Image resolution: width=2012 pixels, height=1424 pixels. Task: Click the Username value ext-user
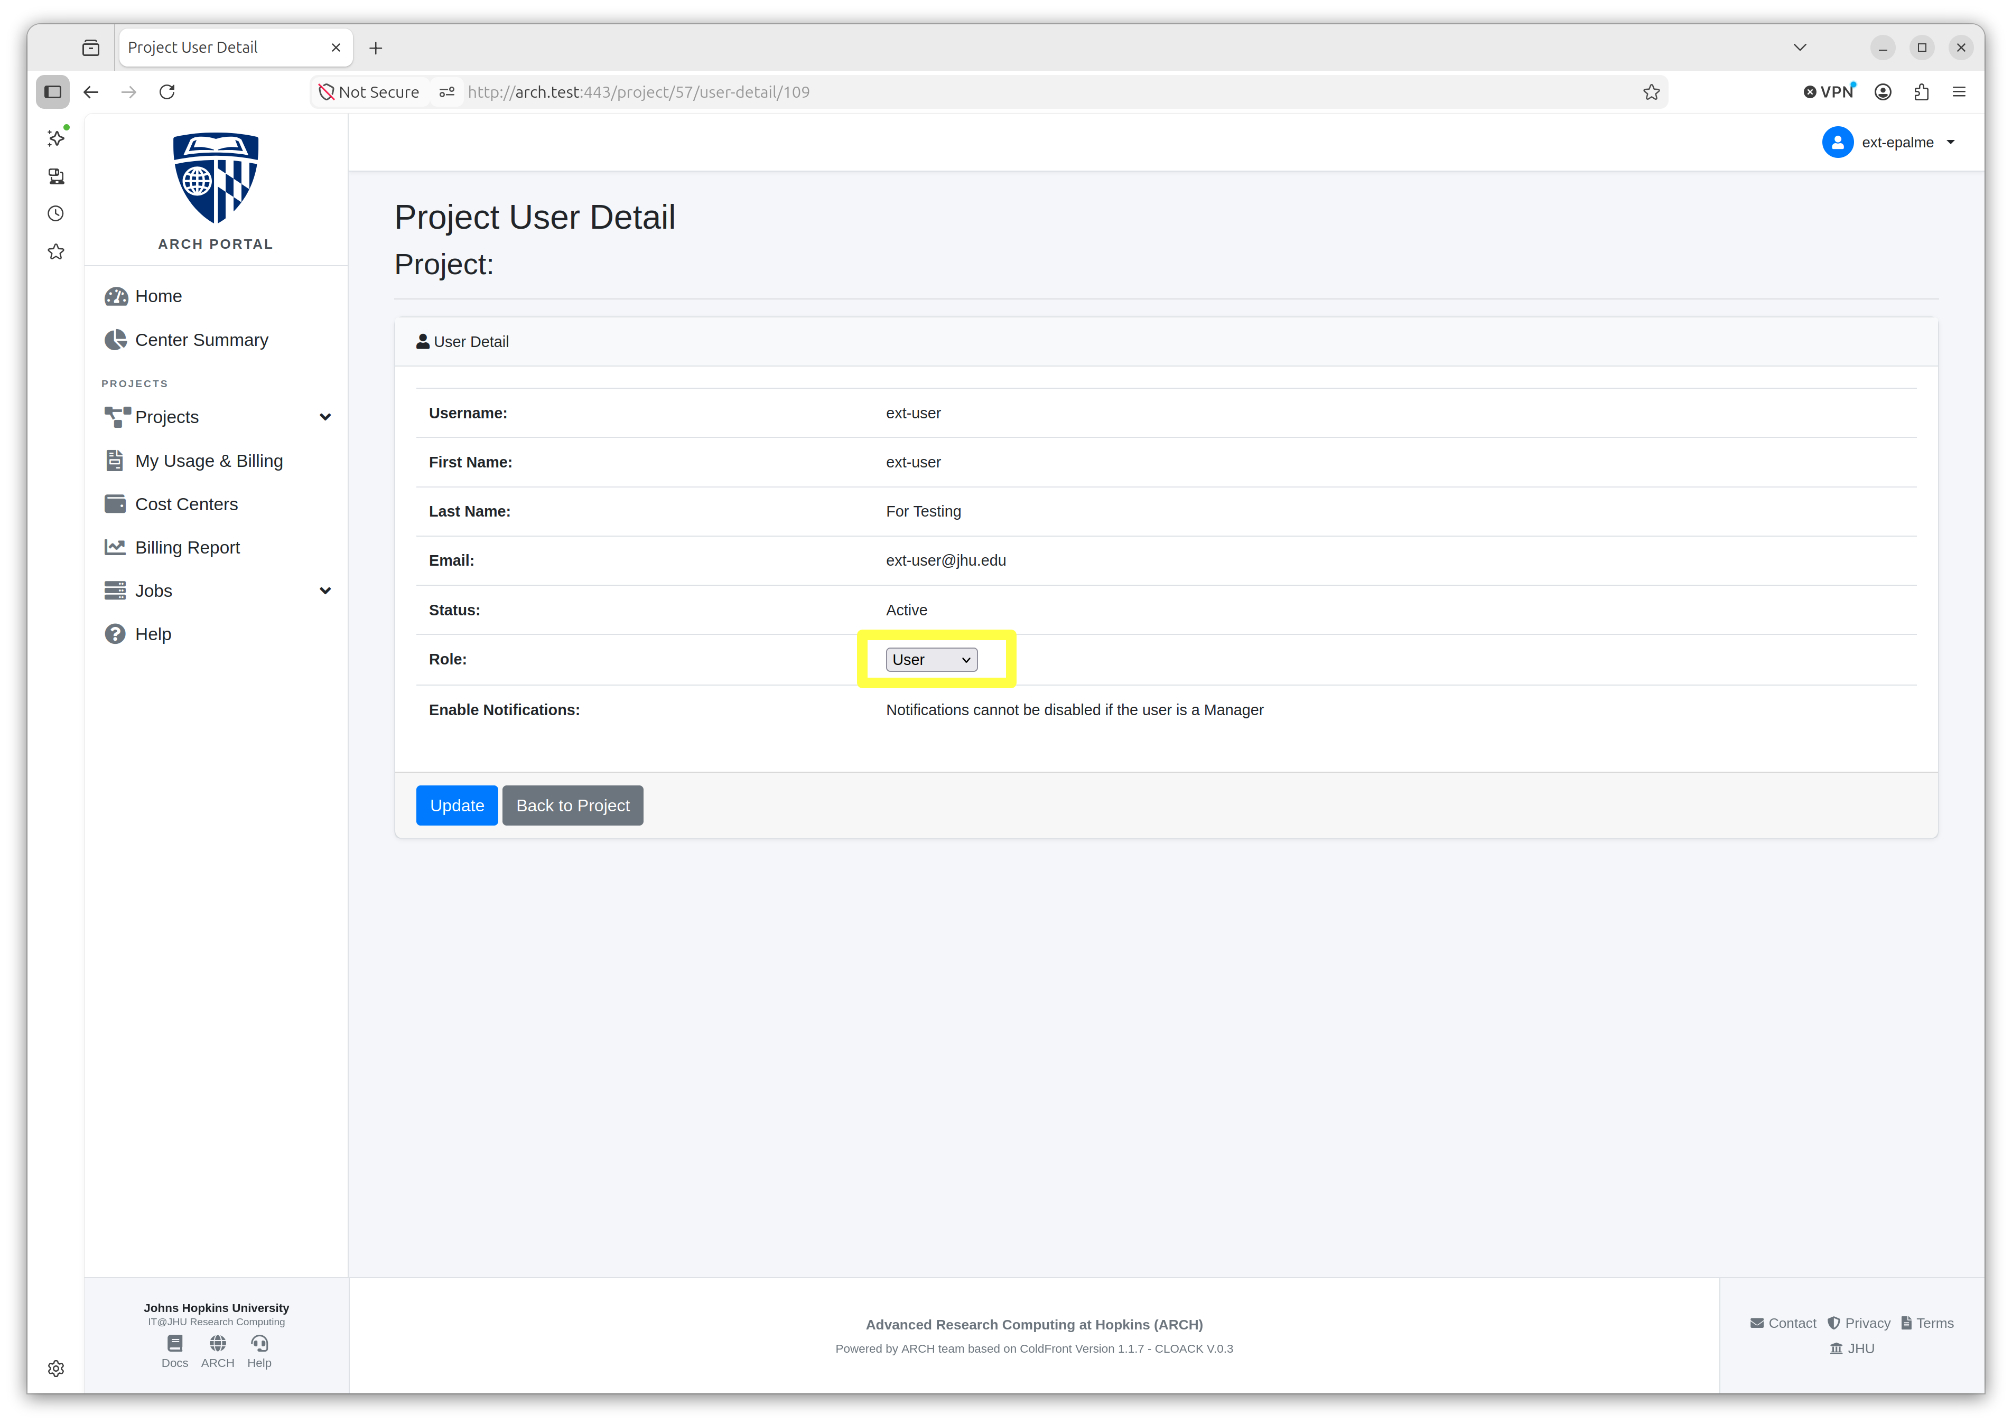913,413
